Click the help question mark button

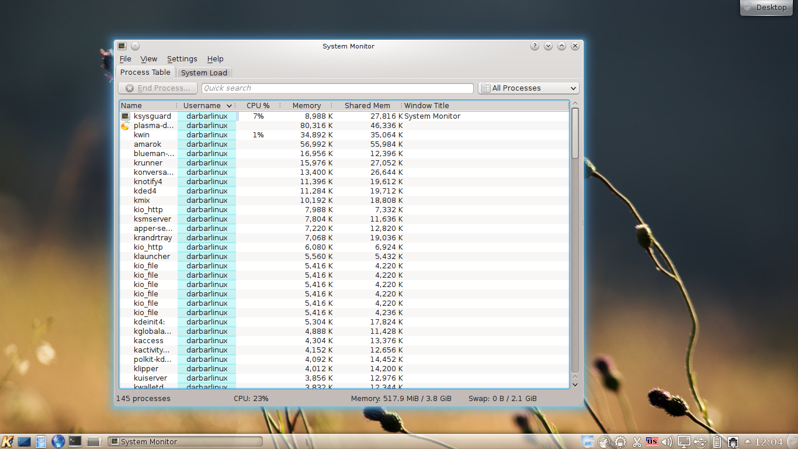tap(534, 46)
